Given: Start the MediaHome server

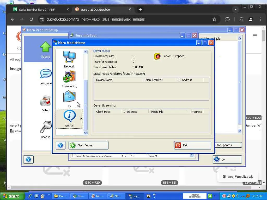Looking at the screenshot, I should (88, 145).
